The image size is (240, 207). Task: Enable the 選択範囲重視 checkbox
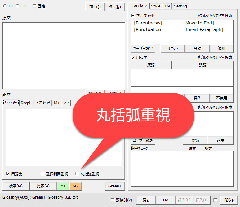pyautogui.click(x=43, y=174)
